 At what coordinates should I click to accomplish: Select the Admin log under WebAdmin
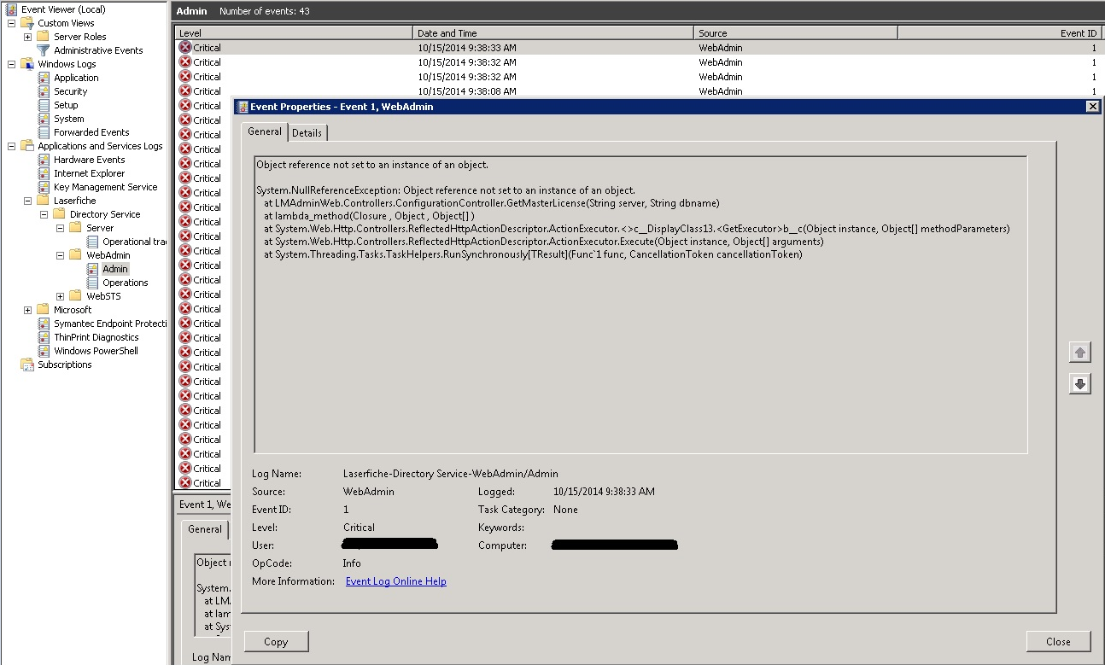[x=108, y=269]
